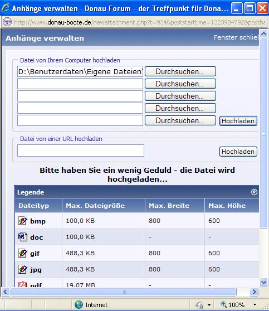Click the gif file type icon
269x311 pixels.
[x=23, y=253]
